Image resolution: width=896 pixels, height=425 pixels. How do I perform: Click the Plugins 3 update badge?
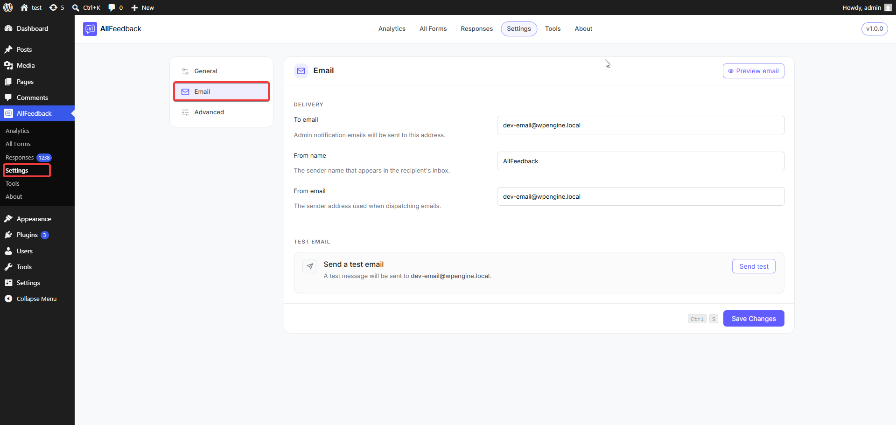45,235
